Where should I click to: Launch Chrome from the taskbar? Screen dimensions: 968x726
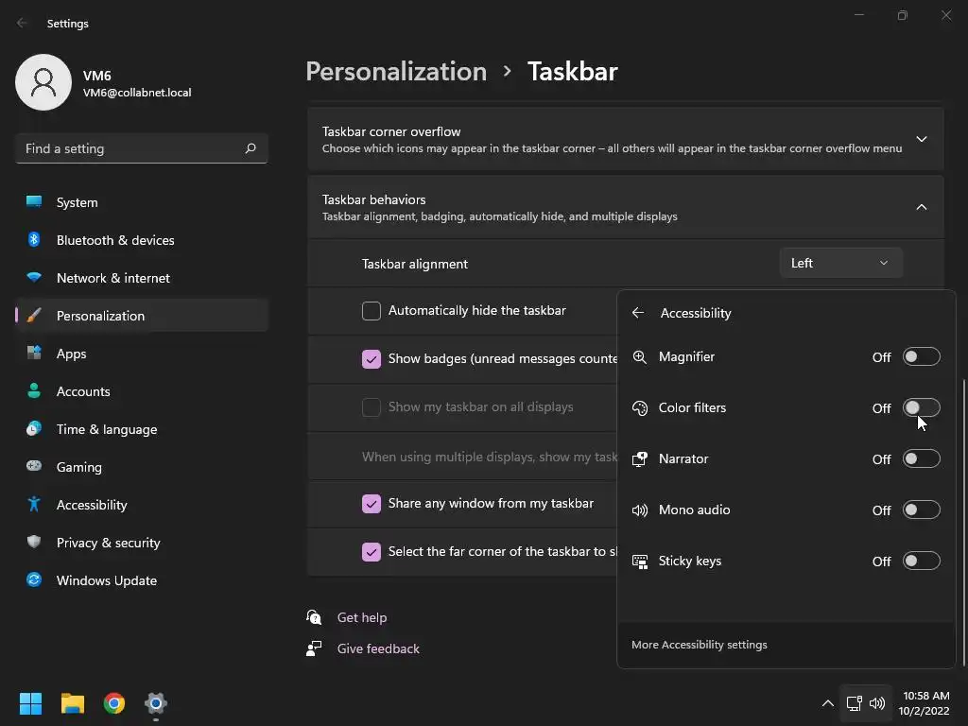[x=114, y=703]
